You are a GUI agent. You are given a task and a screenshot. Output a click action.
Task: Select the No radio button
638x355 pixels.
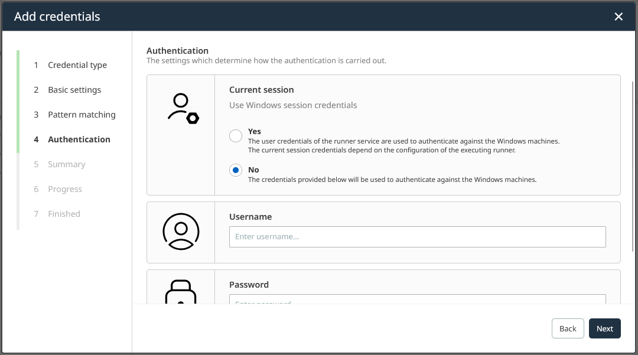click(236, 170)
